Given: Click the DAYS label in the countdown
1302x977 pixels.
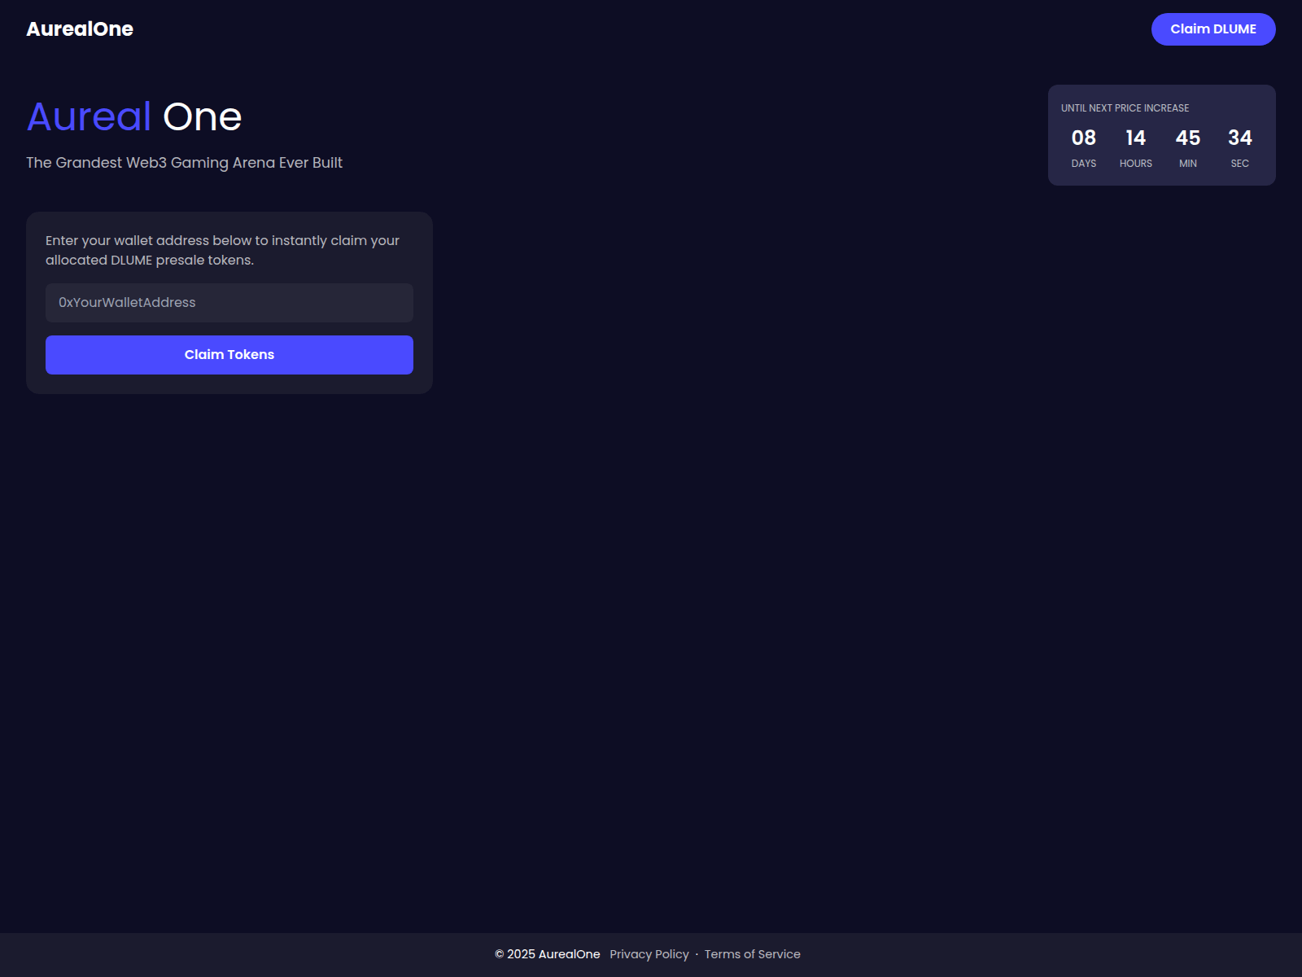Looking at the screenshot, I should click(x=1084, y=163).
